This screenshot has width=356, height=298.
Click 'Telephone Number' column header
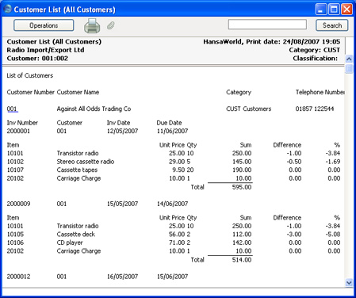tap(320, 92)
